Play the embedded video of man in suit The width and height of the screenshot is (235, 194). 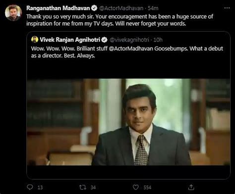(128, 122)
